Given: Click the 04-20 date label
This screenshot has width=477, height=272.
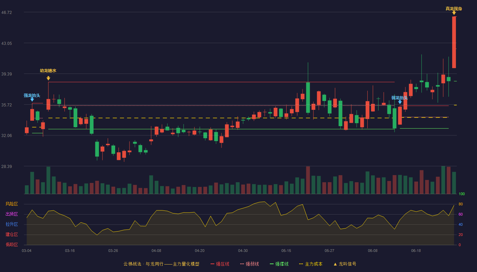Looking at the screenshot, I should pyautogui.click(x=200, y=251).
